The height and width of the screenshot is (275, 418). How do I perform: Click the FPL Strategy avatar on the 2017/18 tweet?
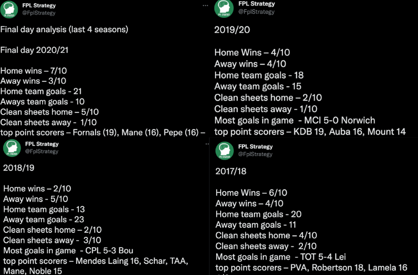pos(224,150)
